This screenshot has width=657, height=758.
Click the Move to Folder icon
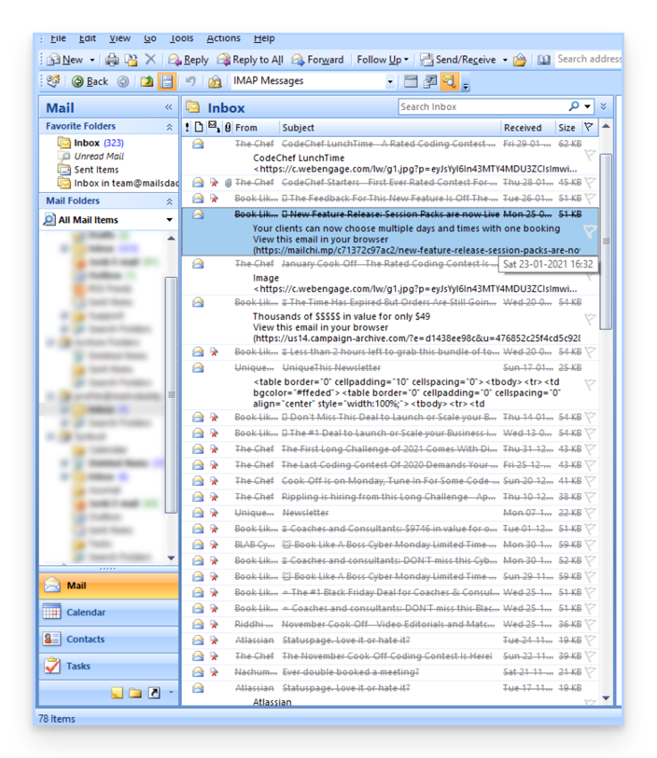pyautogui.click(x=131, y=60)
